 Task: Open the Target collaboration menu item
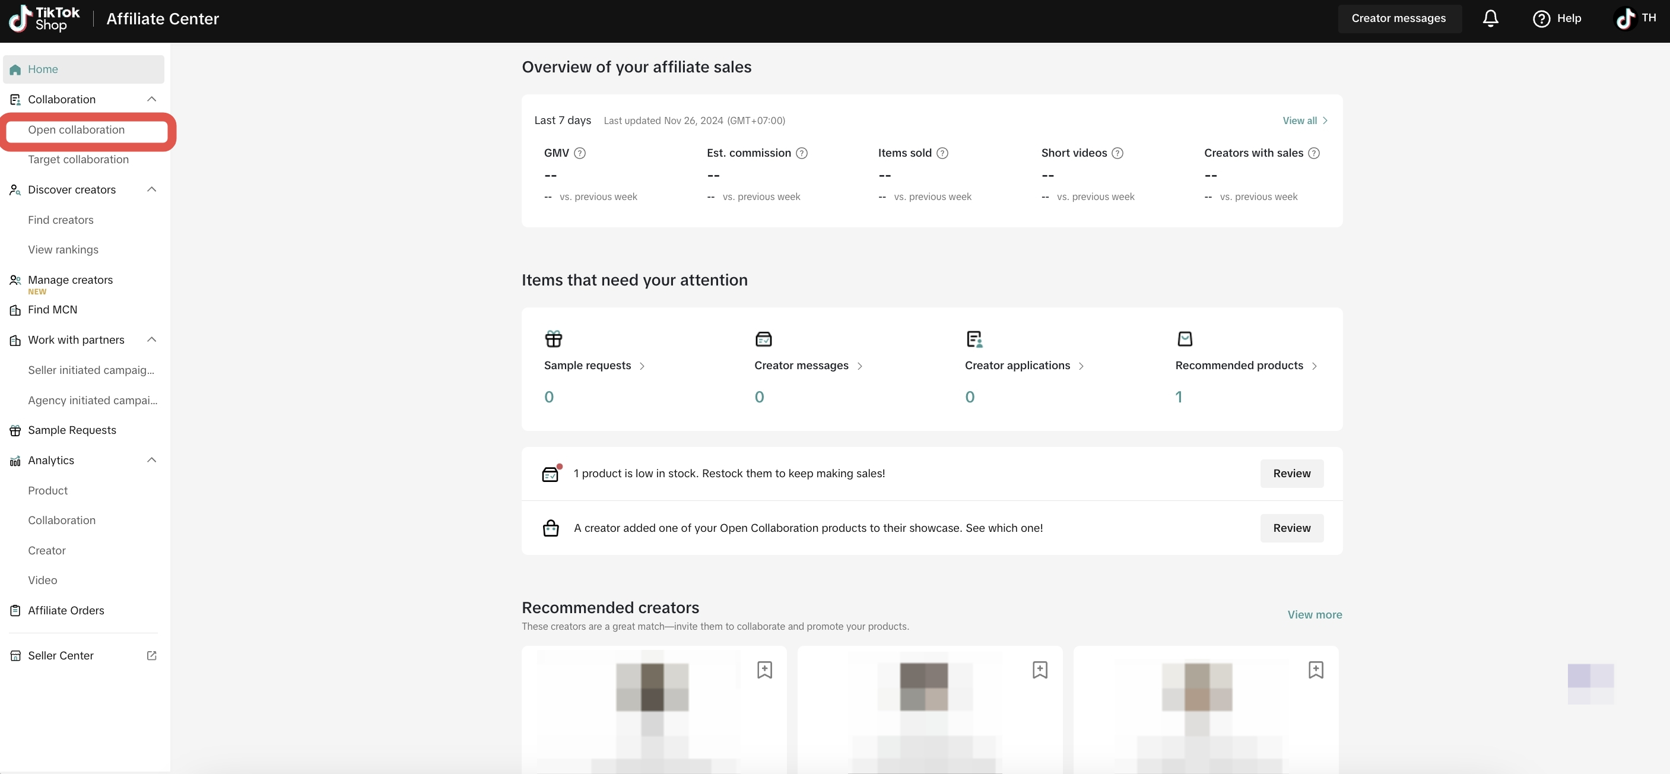[x=78, y=160]
